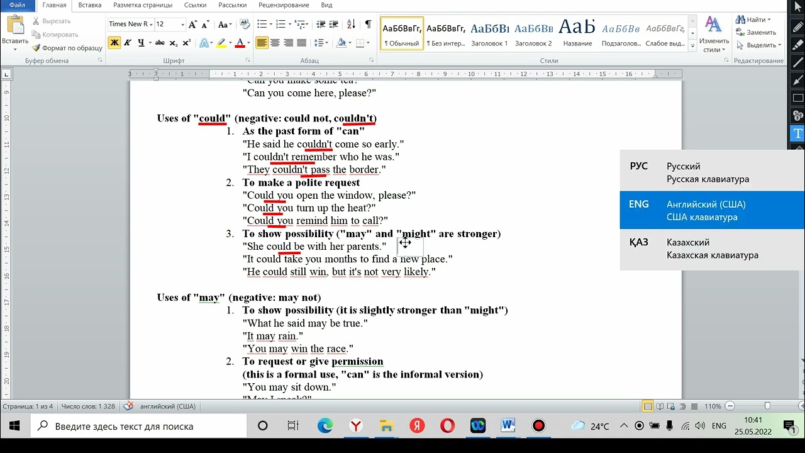Image resolution: width=805 pixels, height=453 pixels.
Task: Click the numbered list icon
Action: pyautogui.click(x=280, y=25)
